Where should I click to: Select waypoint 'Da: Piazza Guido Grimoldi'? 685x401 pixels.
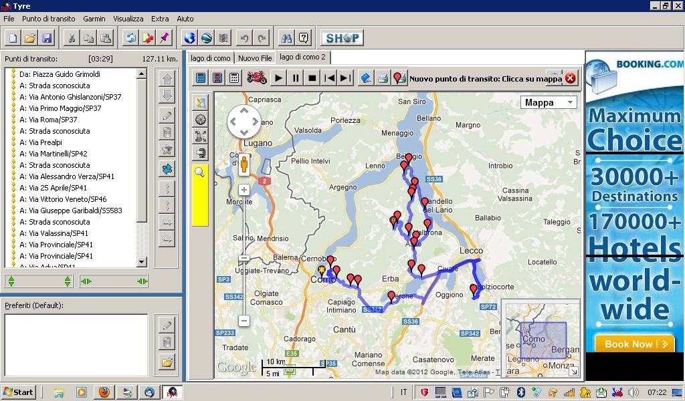click(60, 74)
